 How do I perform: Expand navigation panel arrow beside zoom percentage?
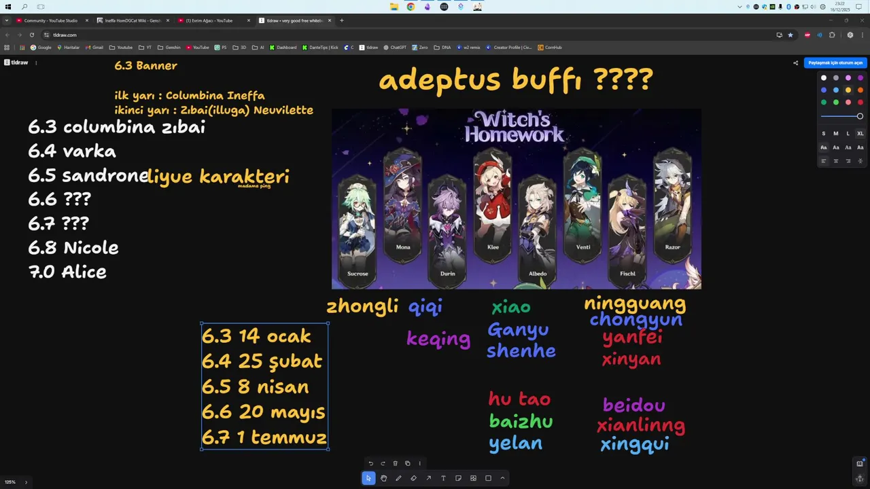pyautogui.click(x=27, y=482)
